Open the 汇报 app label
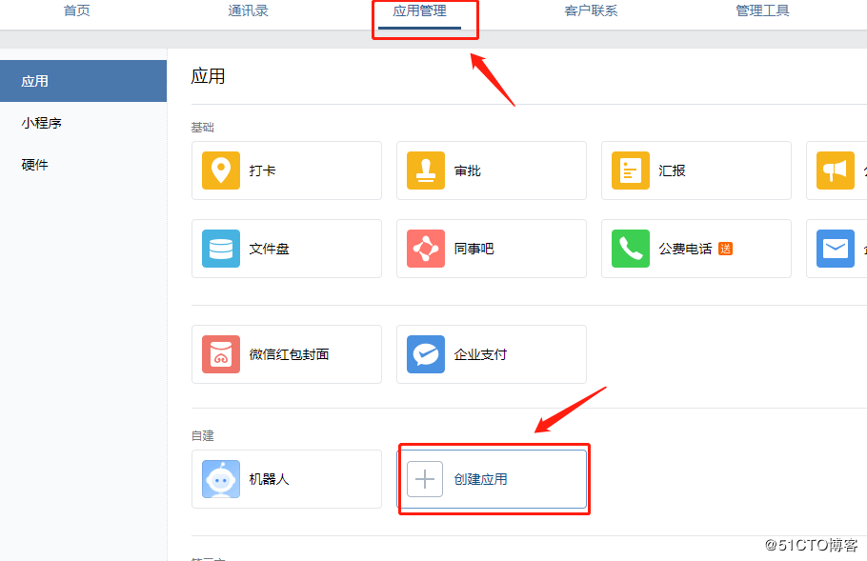The image size is (867, 561). (672, 170)
